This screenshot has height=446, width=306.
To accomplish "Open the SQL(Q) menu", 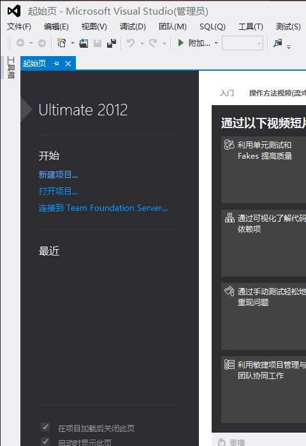I will click(x=212, y=27).
